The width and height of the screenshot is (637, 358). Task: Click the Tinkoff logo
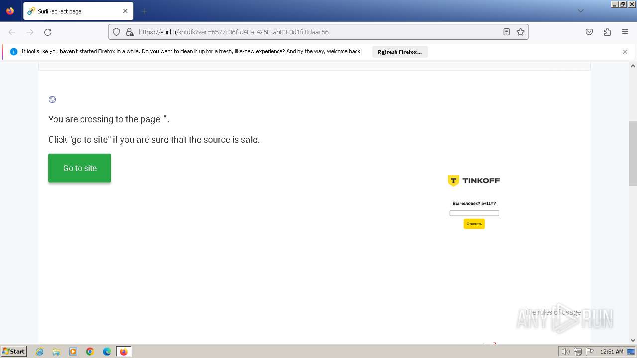pyautogui.click(x=474, y=180)
